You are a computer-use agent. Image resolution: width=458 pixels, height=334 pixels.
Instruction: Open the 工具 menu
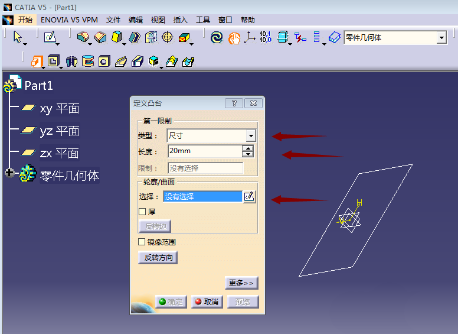[x=203, y=20]
